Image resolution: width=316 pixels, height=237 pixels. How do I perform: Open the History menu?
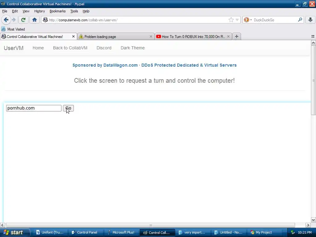tap(39, 11)
